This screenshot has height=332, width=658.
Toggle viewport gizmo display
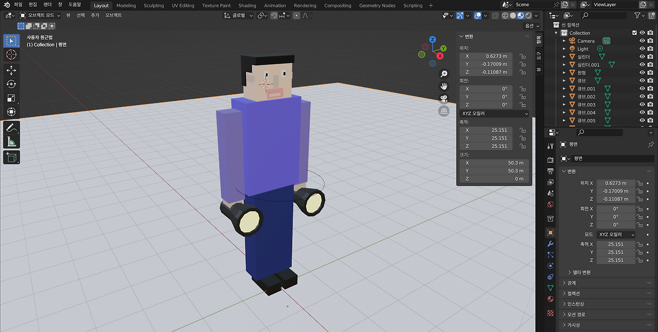pos(460,15)
